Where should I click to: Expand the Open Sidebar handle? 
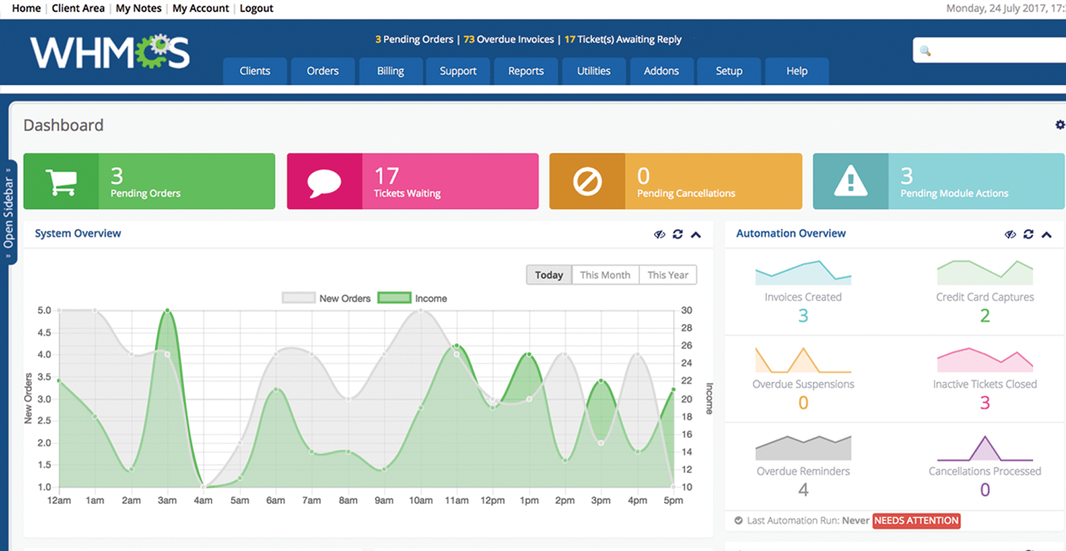click(x=8, y=213)
